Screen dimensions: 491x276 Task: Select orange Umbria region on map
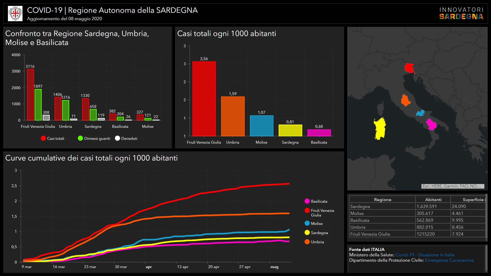pos(405,100)
